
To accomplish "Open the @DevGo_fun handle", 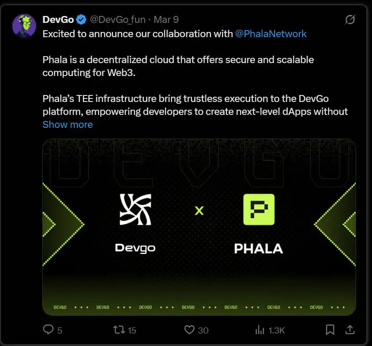I will (117, 19).
